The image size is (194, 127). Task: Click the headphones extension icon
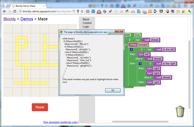(133, 12)
